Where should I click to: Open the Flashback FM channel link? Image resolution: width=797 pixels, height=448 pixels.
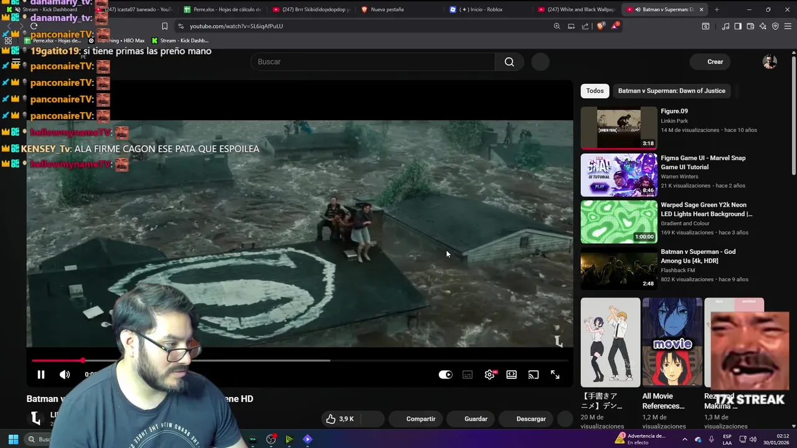pos(677,270)
